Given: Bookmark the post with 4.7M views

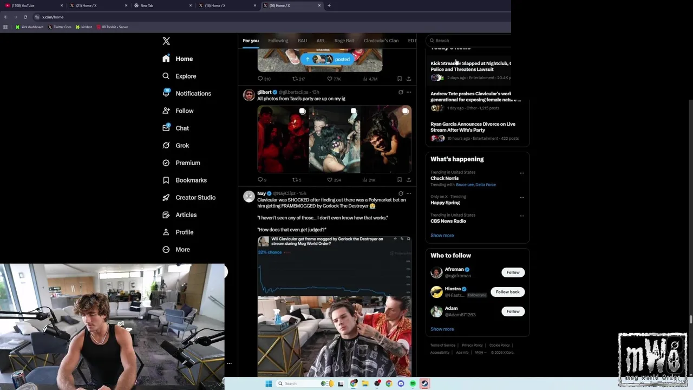Looking at the screenshot, I should (x=400, y=79).
